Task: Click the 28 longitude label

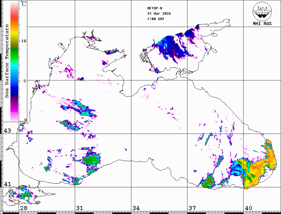Action: coord(24,208)
